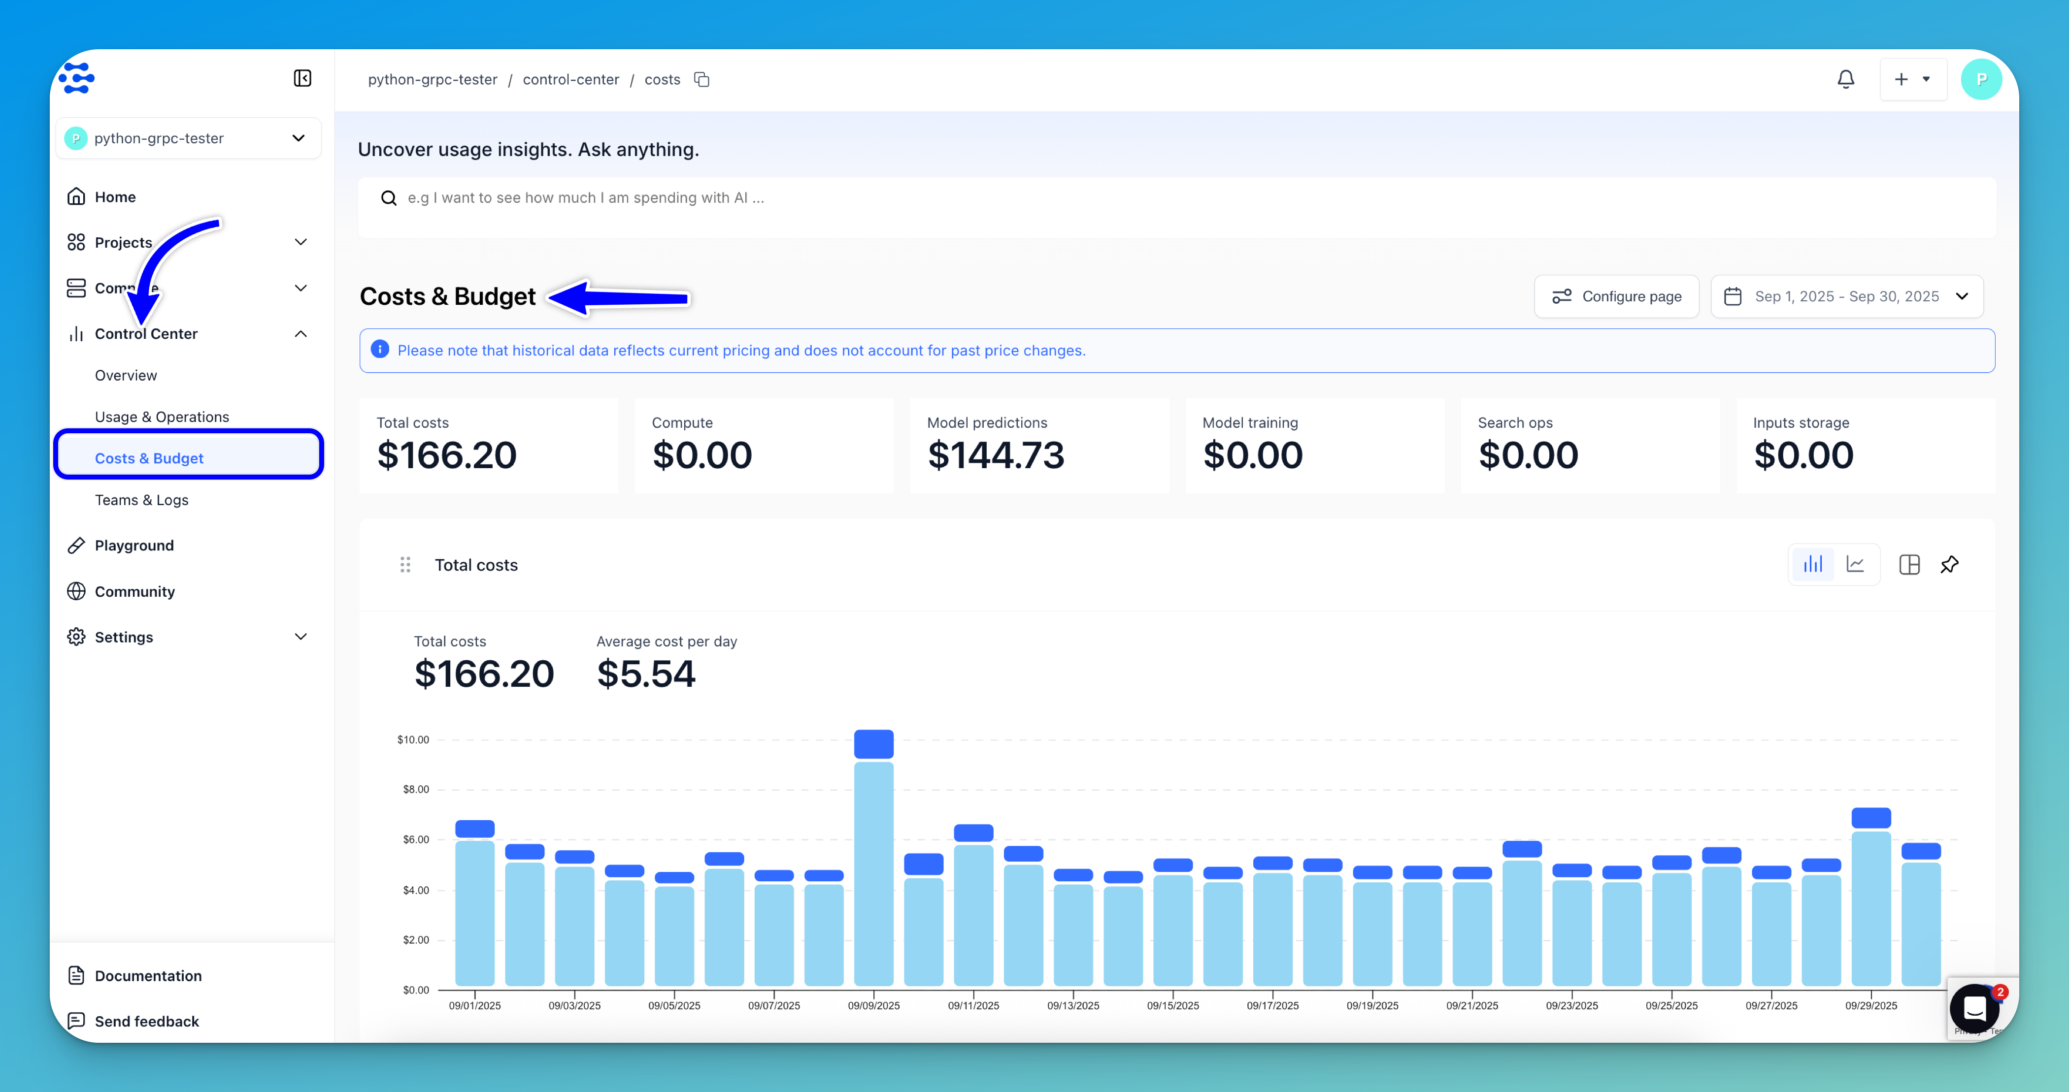The width and height of the screenshot is (2069, 1092).
Task: Change chart layout grid icon
Action: (1909, 565)
